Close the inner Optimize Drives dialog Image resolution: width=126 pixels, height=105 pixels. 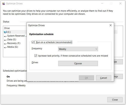(x=111, y=25)
